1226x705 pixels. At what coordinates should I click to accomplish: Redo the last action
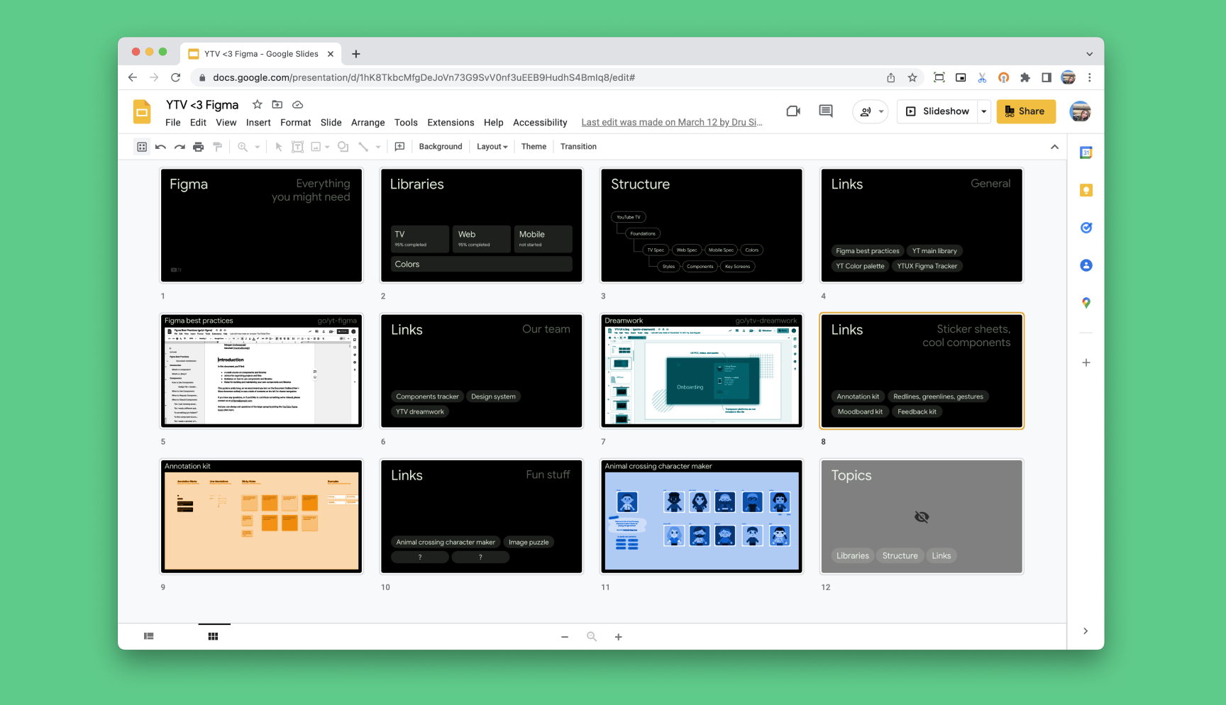tap(180, 147)
